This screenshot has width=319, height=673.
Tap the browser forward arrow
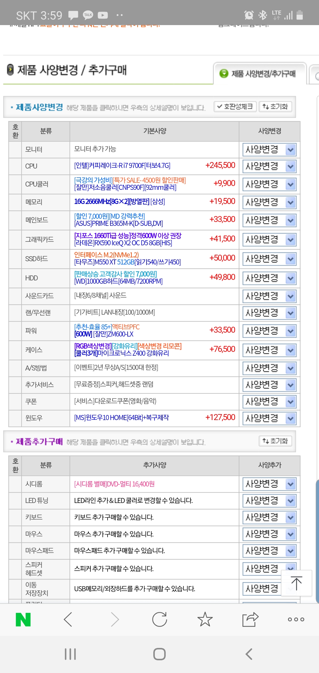pyautogui.click(x=115, y=619)
